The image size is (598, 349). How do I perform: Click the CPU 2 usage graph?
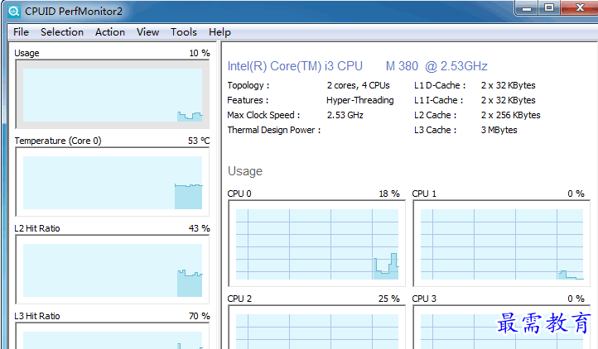(316, 327)
